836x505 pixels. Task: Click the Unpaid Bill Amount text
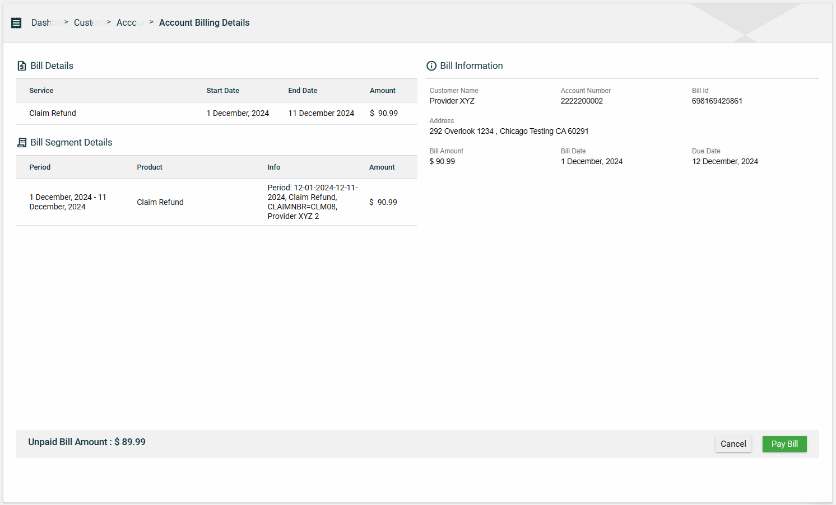click(87, 442)
